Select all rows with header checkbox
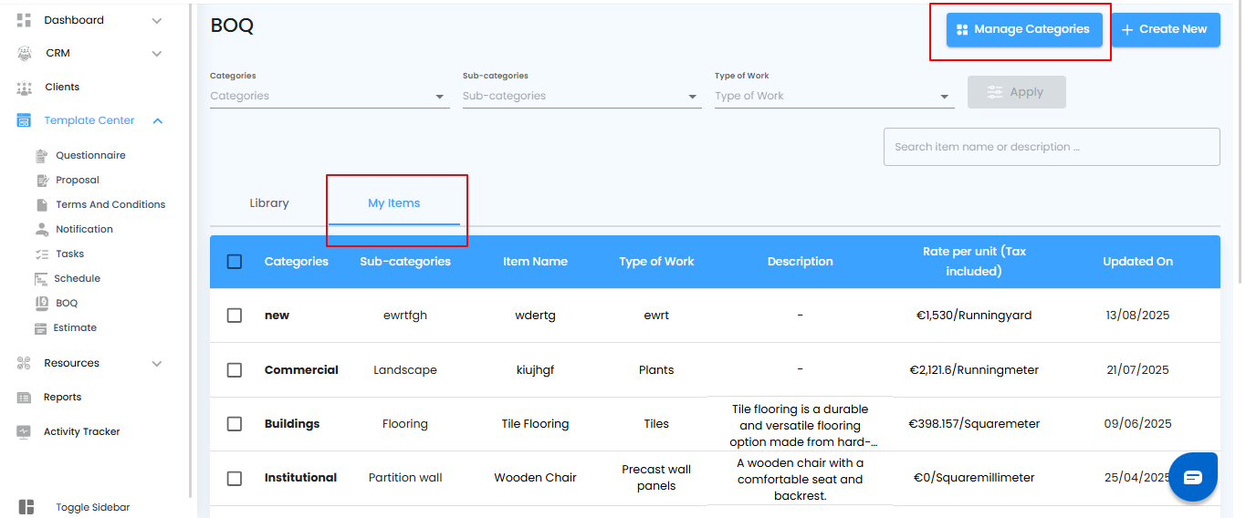The width and height of the screenshot is (1246, 518). (x=235, y=262)
